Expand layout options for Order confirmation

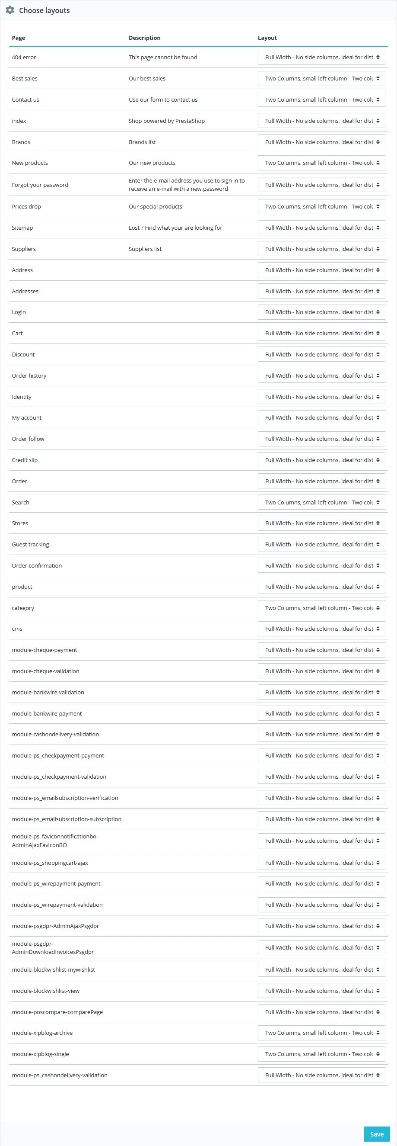pos(321,565)
